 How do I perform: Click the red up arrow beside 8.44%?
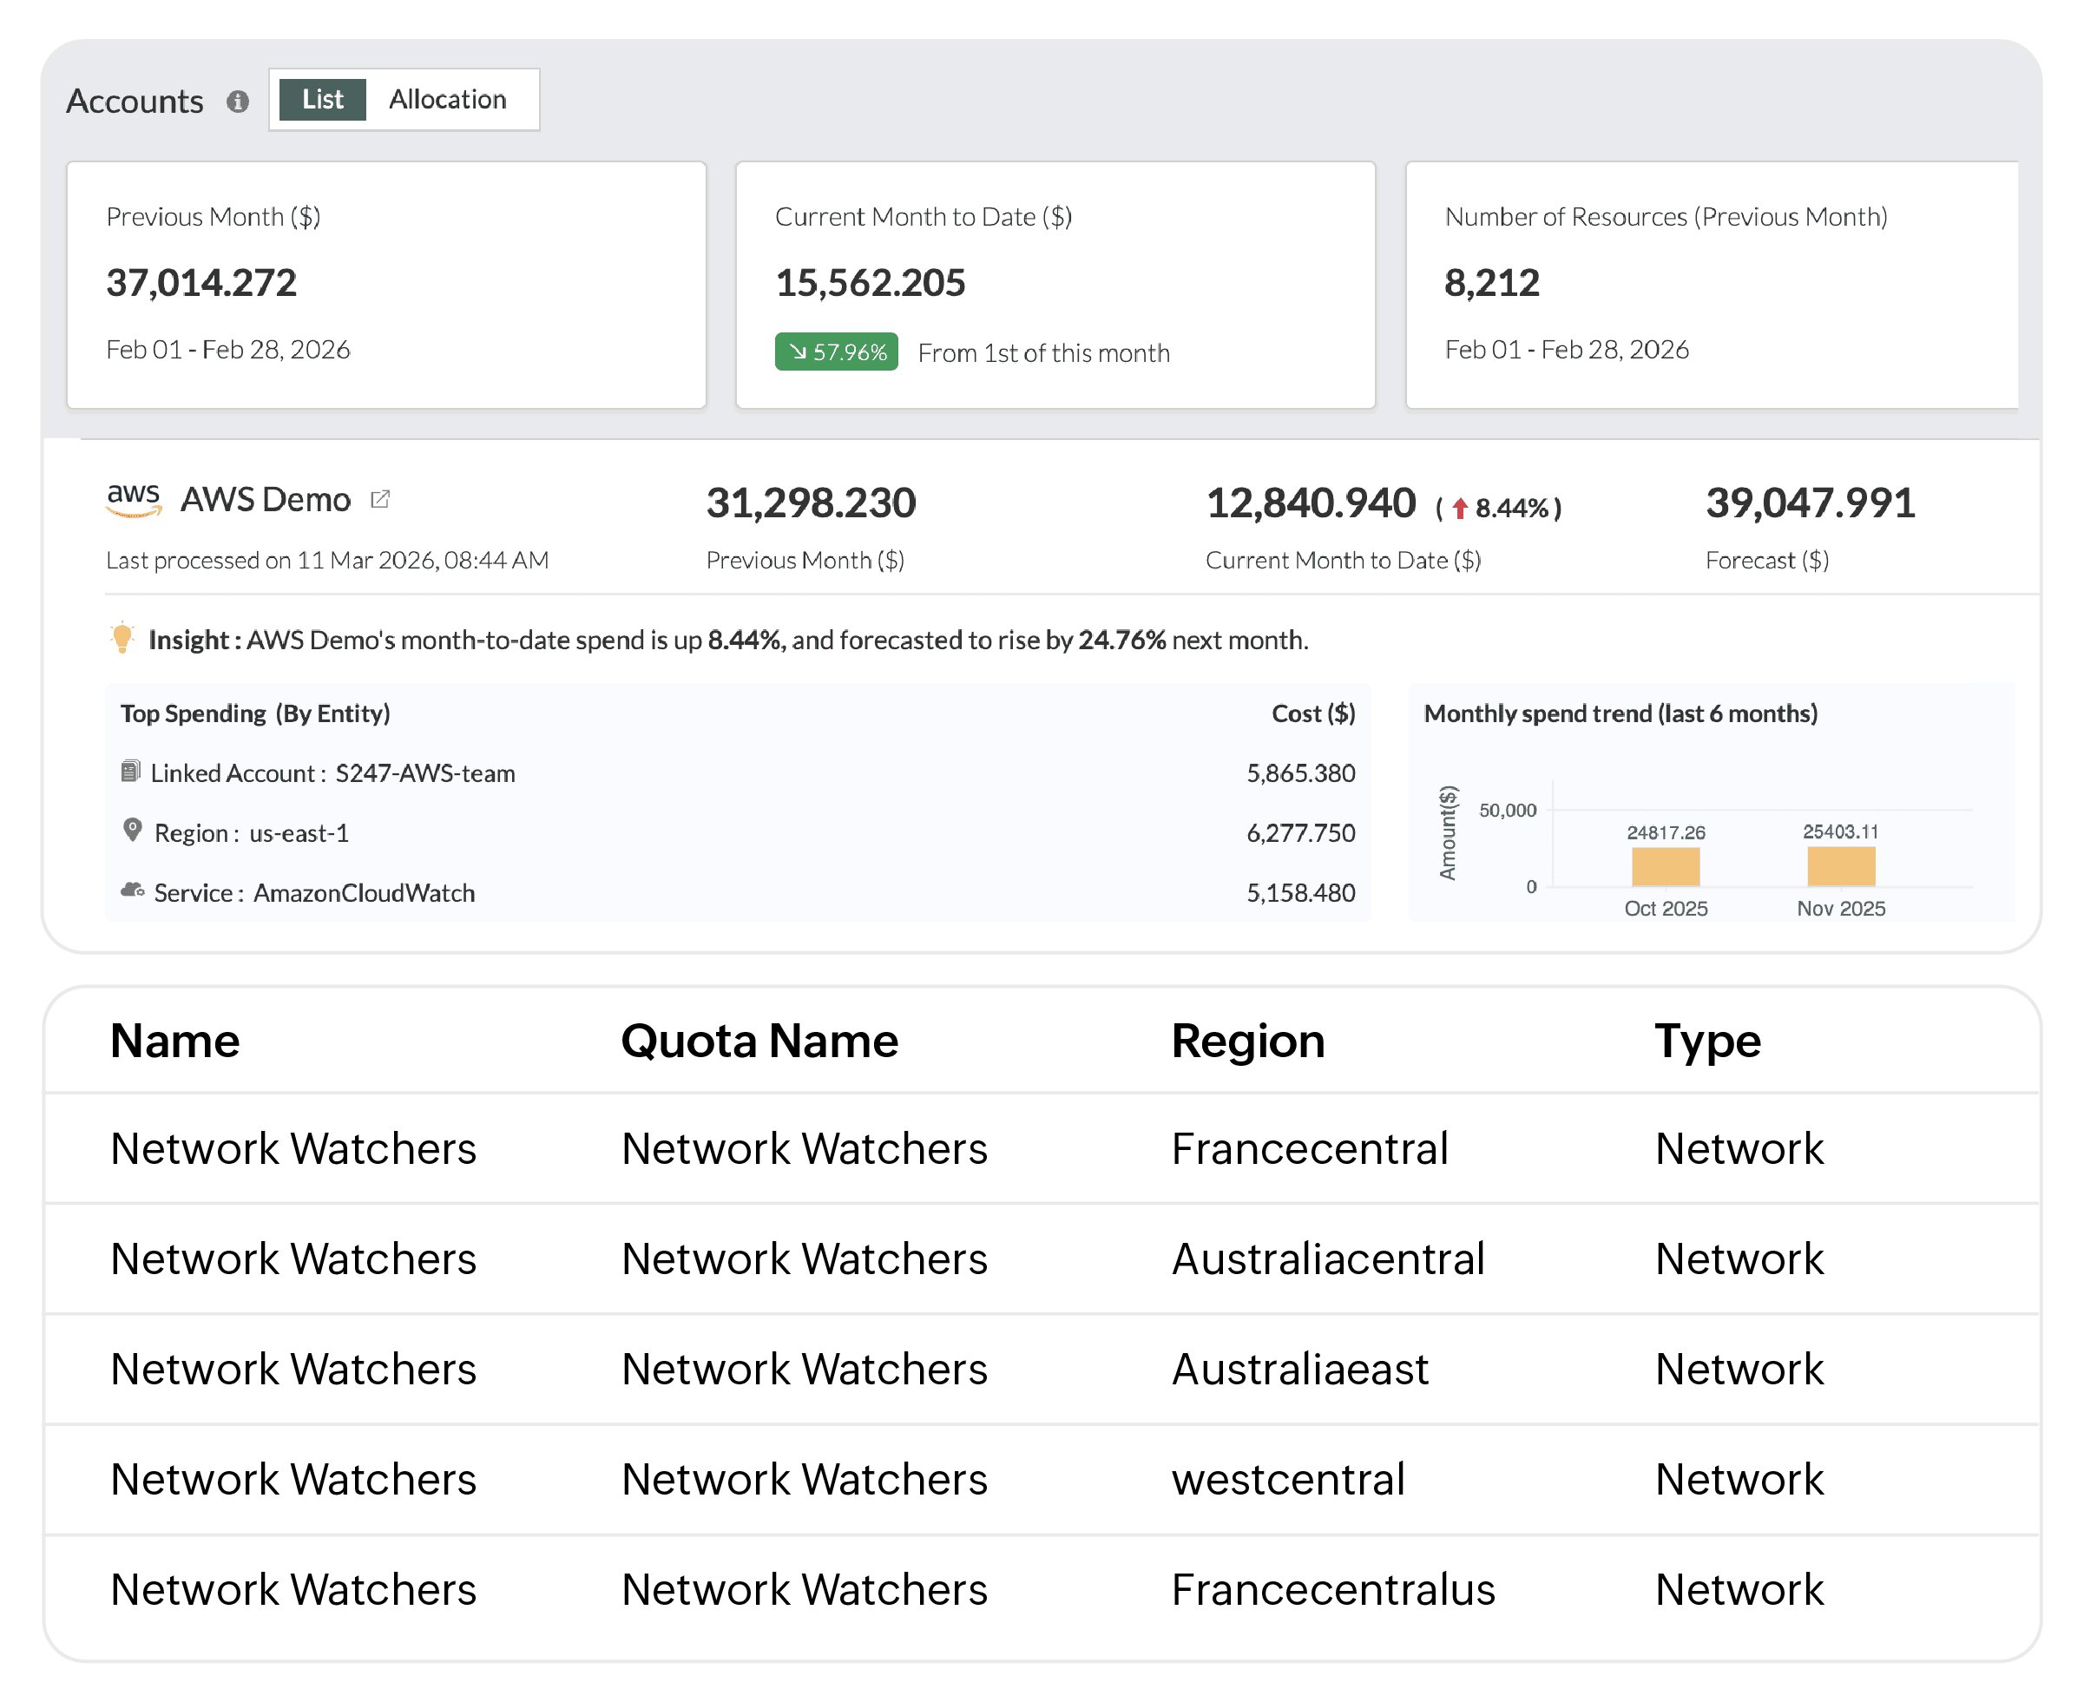(x=1460, y=508)
